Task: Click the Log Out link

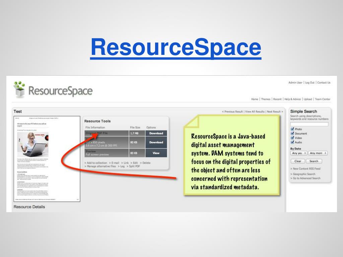Action: click(310, 83)
